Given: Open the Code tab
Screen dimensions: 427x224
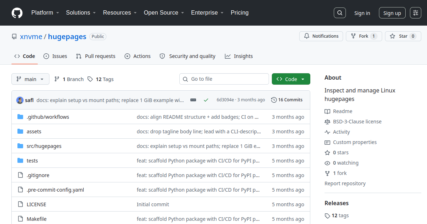Looking at the screenshot, I should (25, 56).
